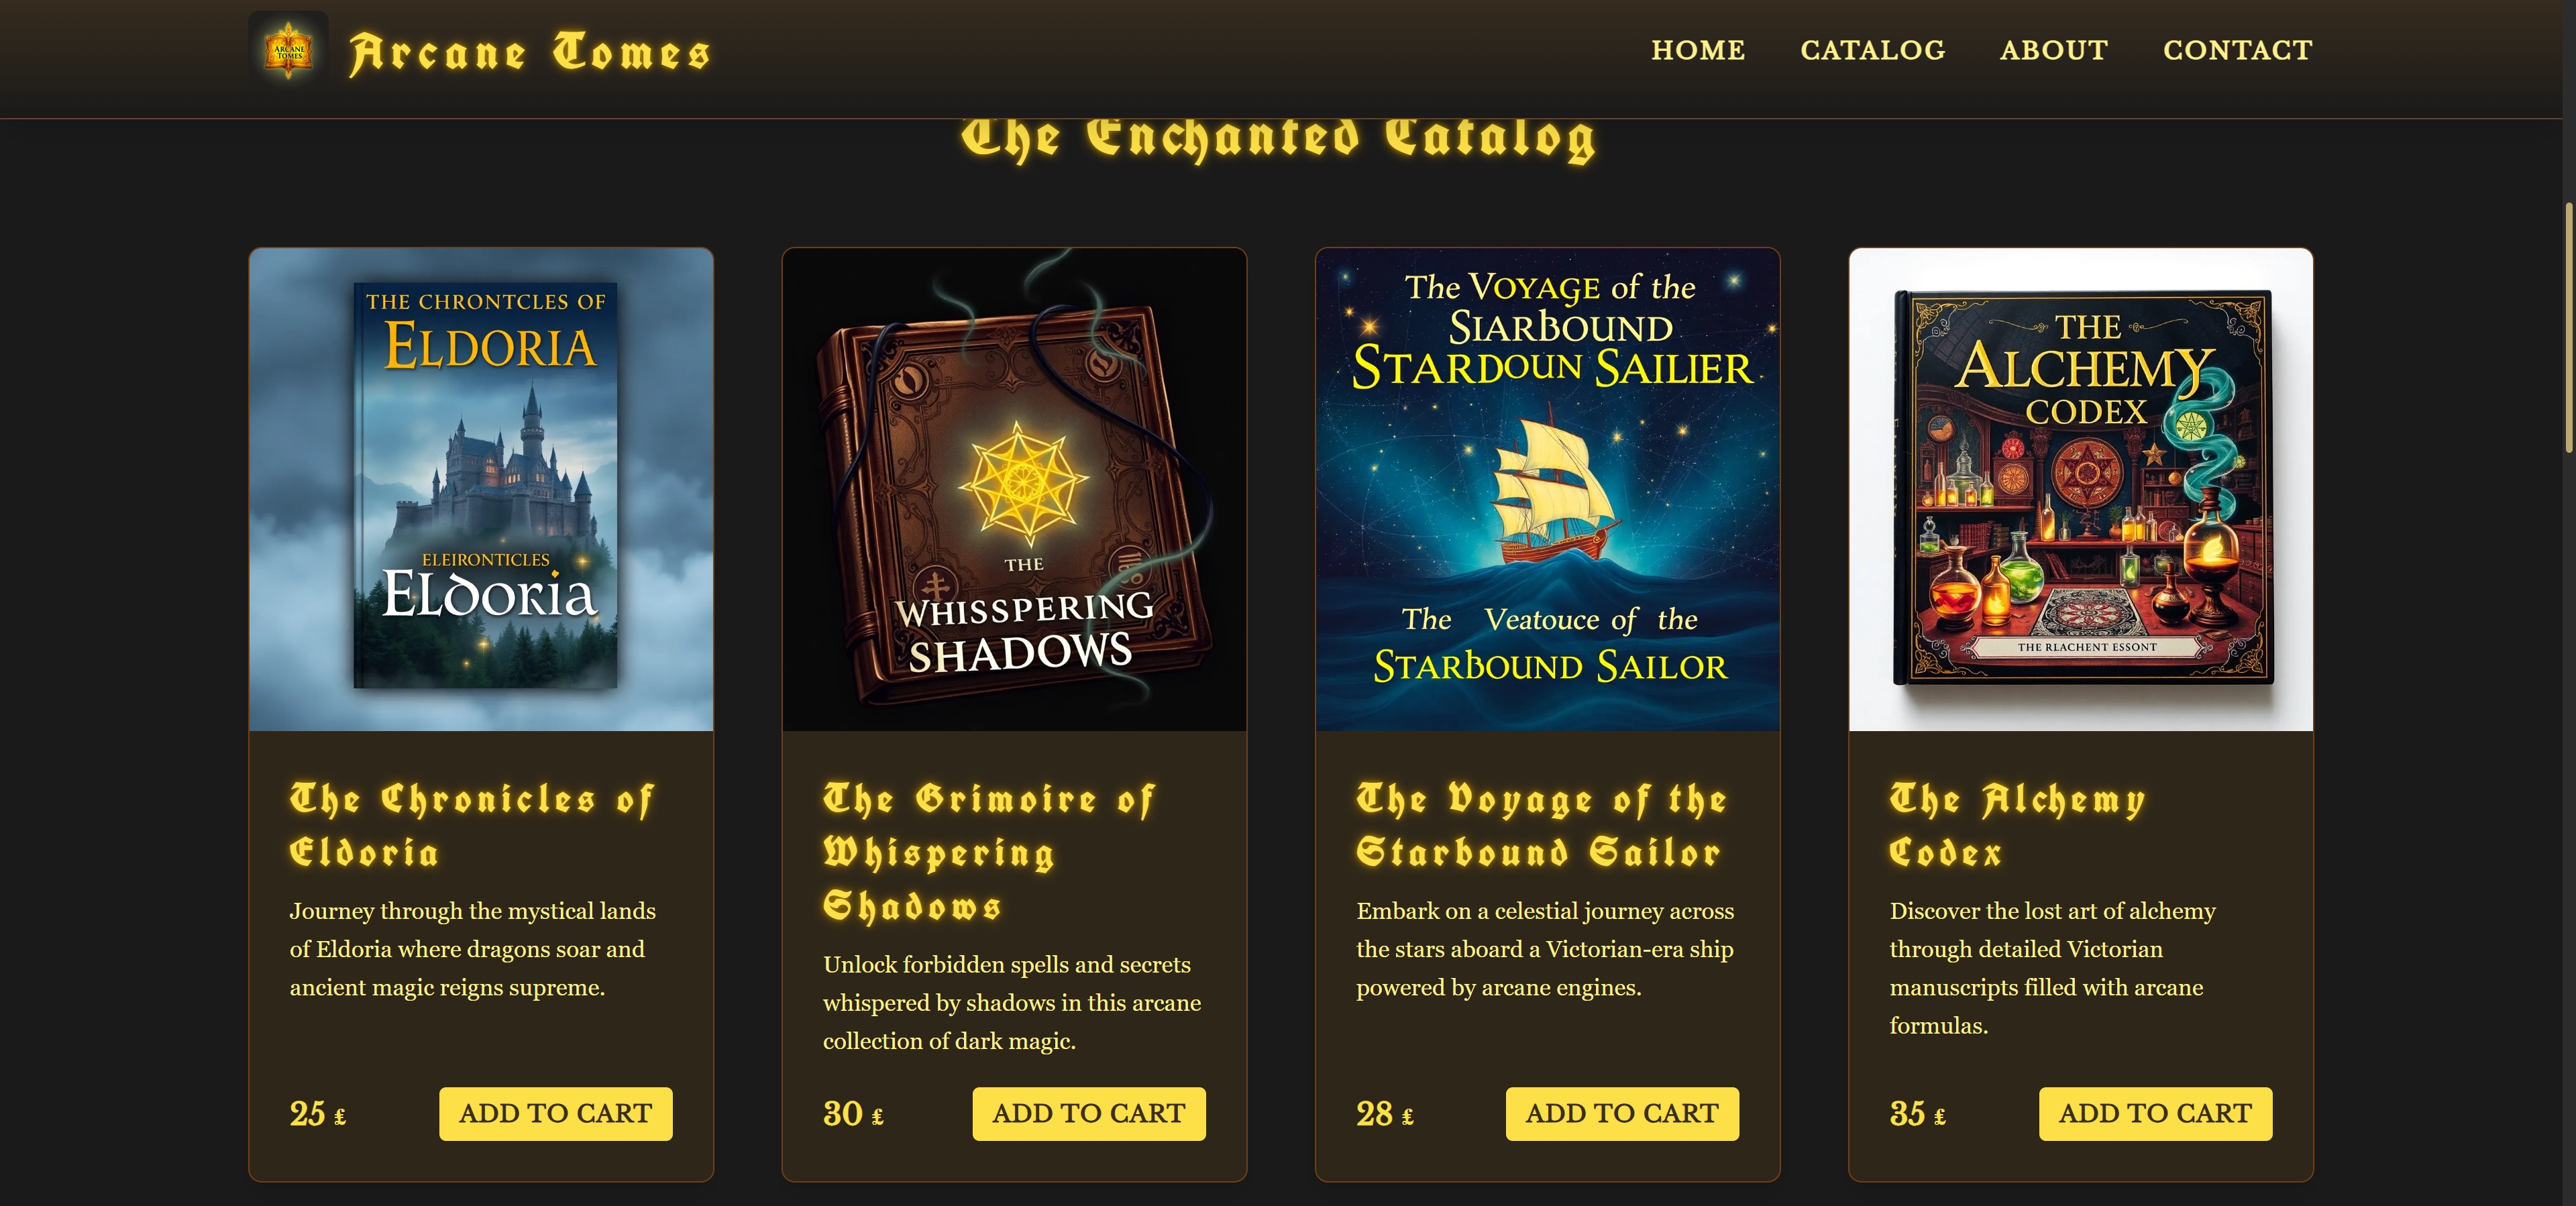
Task: View the Whispering Shadows grimoire cover image
Action: 1014,489
